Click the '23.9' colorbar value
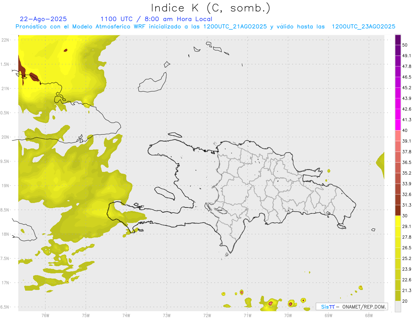This screenshot has height=320, width=414. coord(407,269)
